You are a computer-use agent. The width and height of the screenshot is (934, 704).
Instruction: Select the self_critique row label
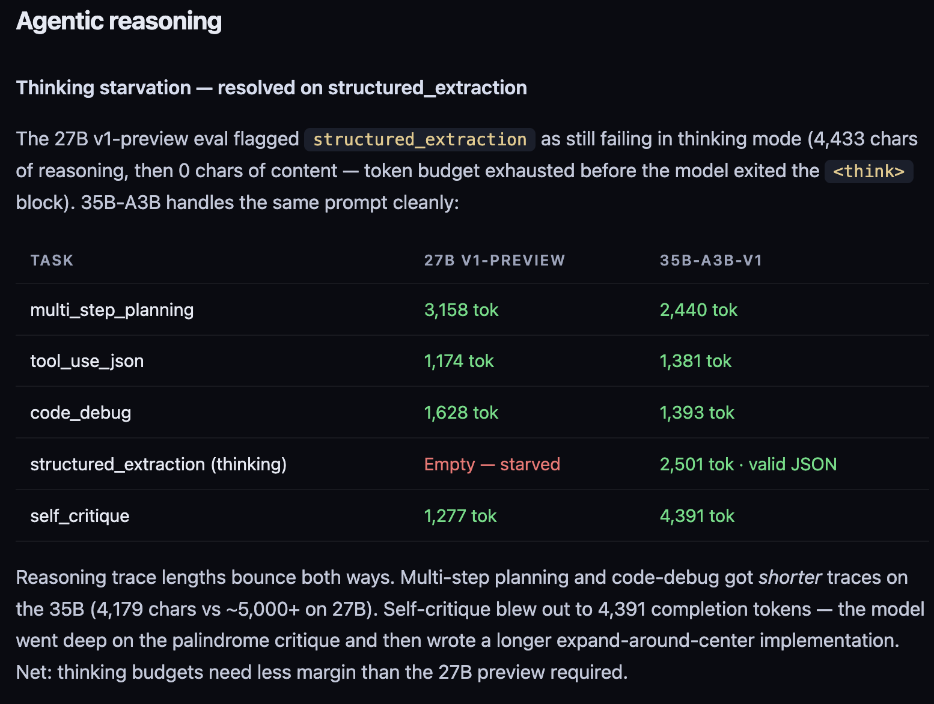tap(80, 516)
